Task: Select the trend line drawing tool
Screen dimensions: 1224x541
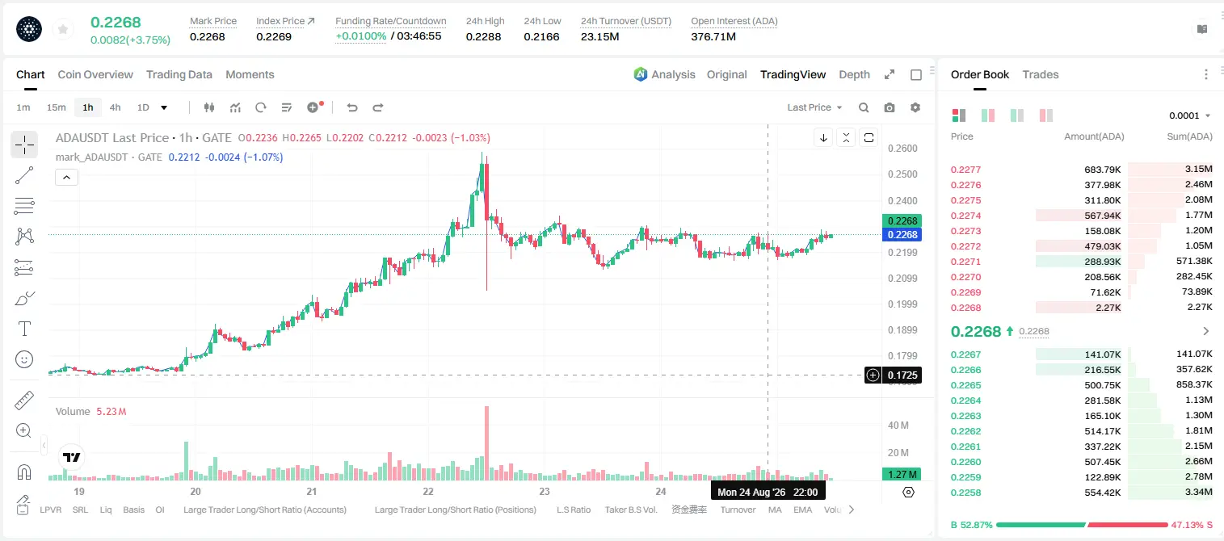Action: pos(24,175)
